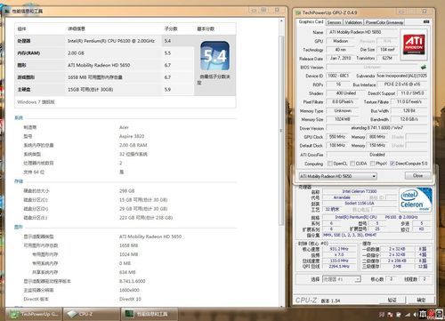Click the Close button in GPU-Z
445x321 pixels.
417,175
